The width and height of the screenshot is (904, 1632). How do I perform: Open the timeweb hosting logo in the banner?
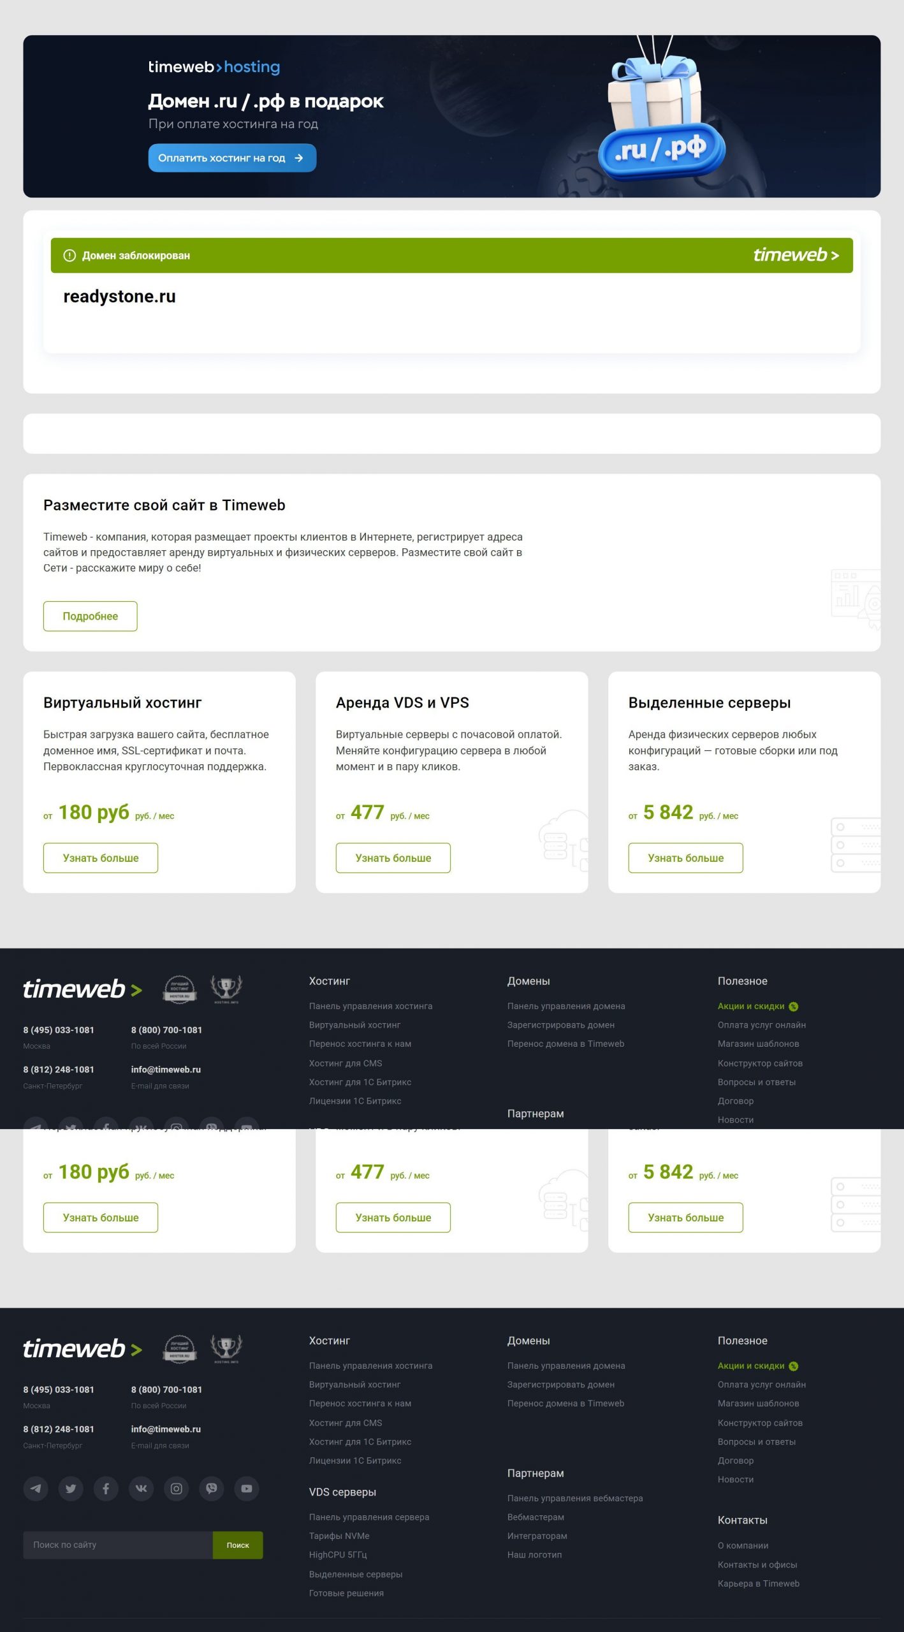pyautogui.click(x=214, y=67)
